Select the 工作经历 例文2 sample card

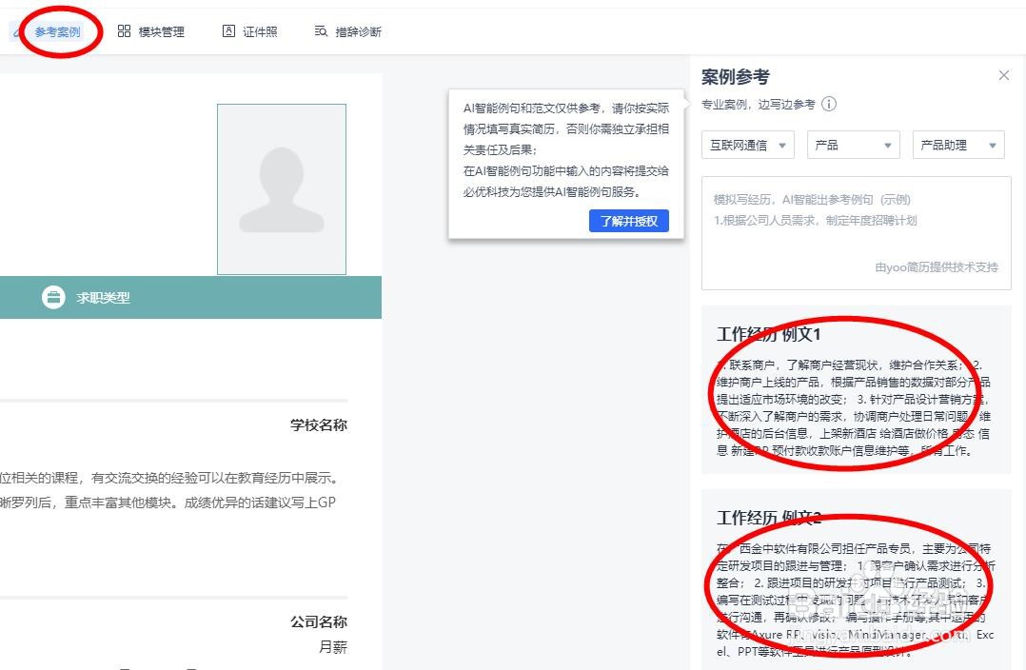[857, 580]
